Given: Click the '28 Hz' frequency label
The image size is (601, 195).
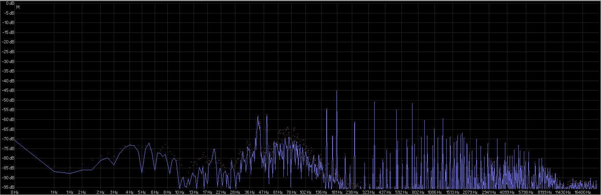Looking at the screenshot, I should (x=235, y=193).
